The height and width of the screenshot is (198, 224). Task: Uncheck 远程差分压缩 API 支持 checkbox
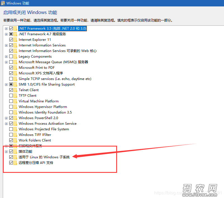[x=11, y=163]
